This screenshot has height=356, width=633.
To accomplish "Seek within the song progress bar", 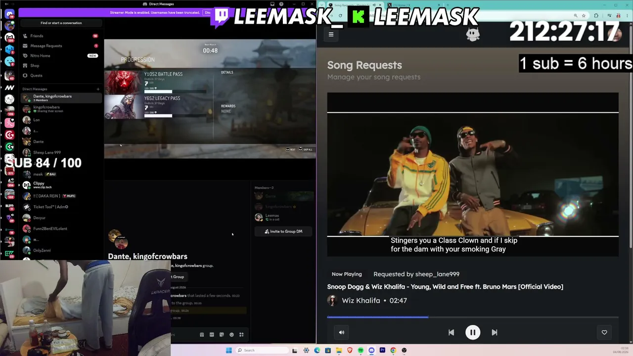I will click(473, 317).
